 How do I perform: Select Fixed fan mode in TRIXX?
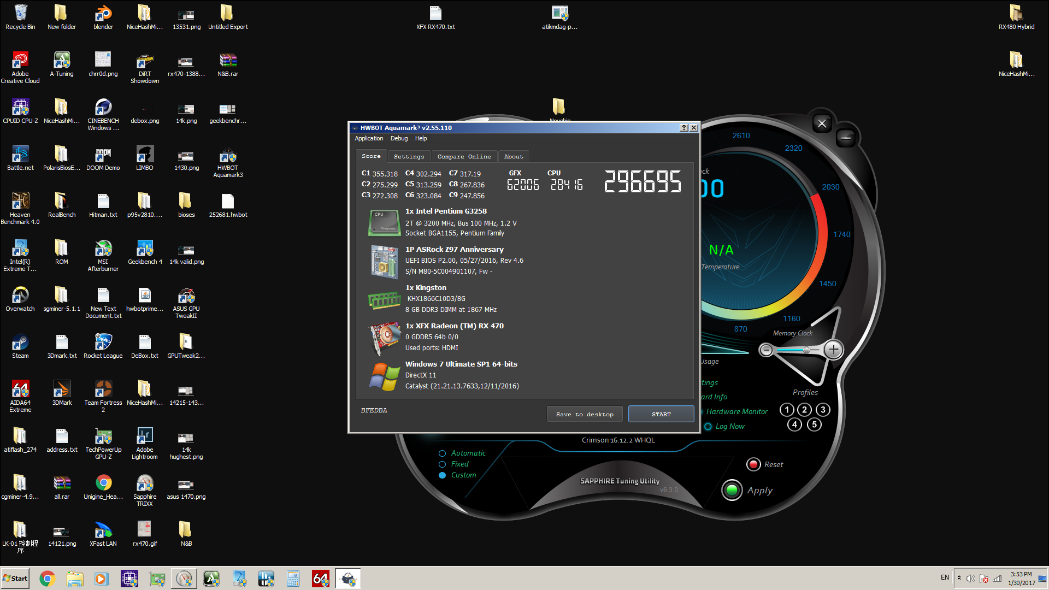pos(454,464)
